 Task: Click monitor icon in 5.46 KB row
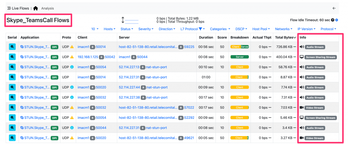coord(302,117)
